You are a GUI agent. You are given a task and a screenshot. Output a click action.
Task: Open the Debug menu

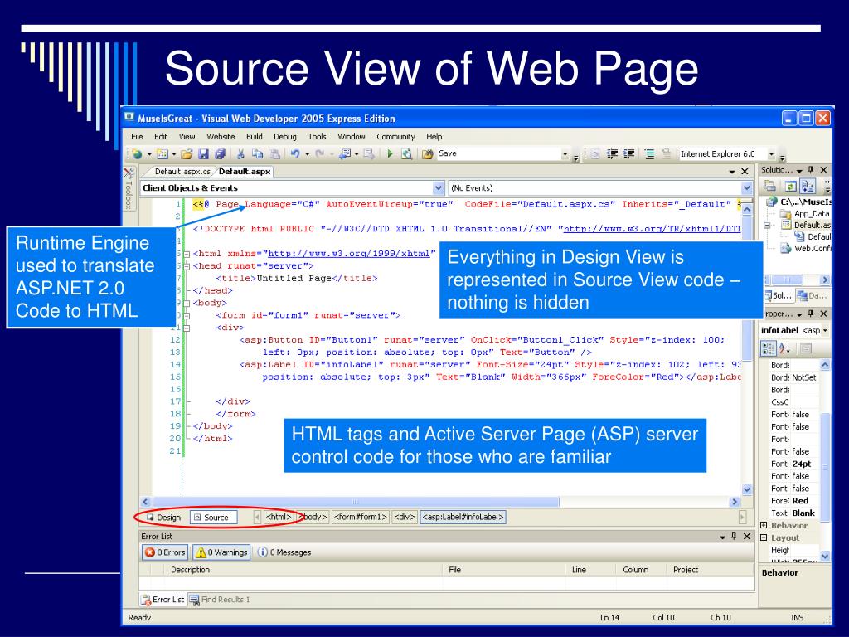285,137
